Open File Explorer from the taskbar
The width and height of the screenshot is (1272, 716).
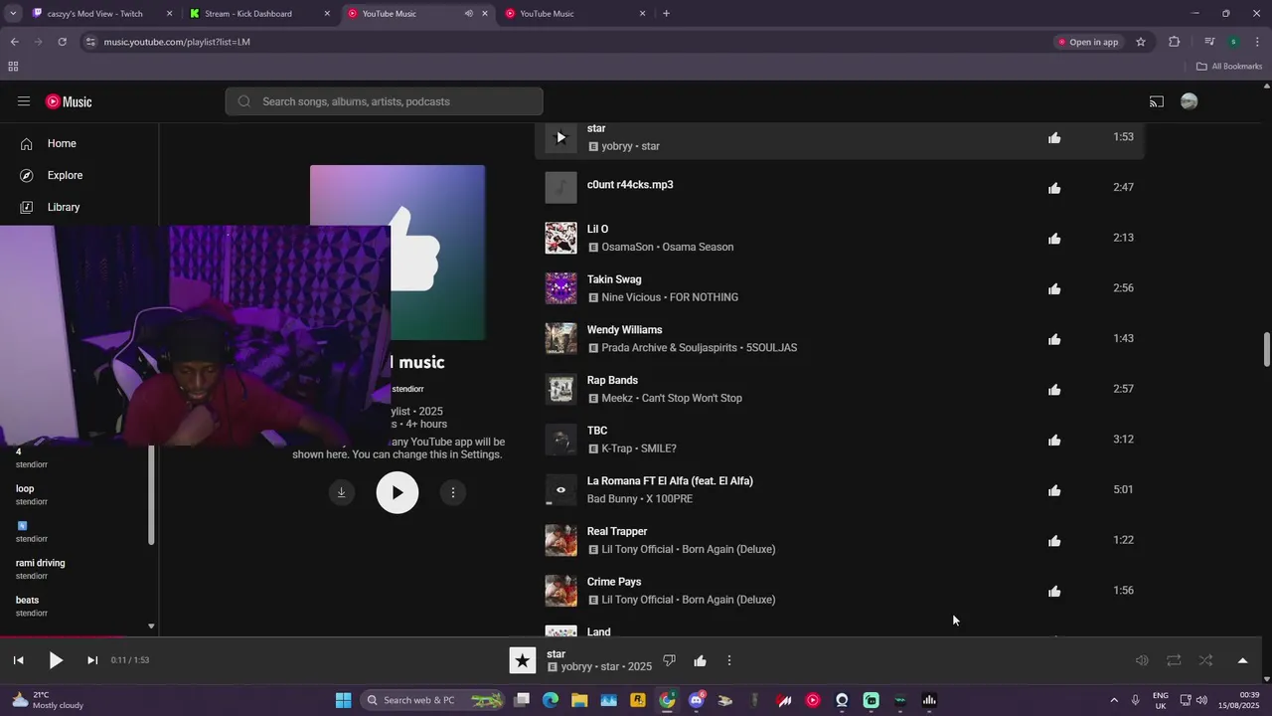(x=579, y=700)
